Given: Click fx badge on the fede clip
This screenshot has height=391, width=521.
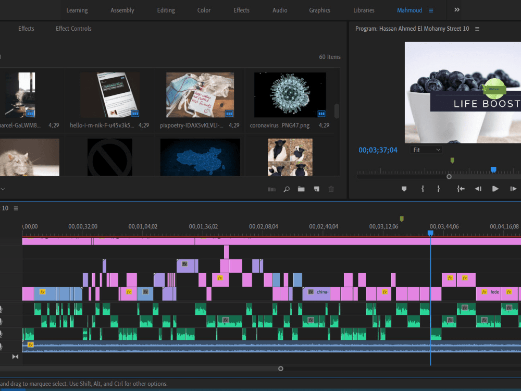Looking at the screenshot, I should point(485,292).
